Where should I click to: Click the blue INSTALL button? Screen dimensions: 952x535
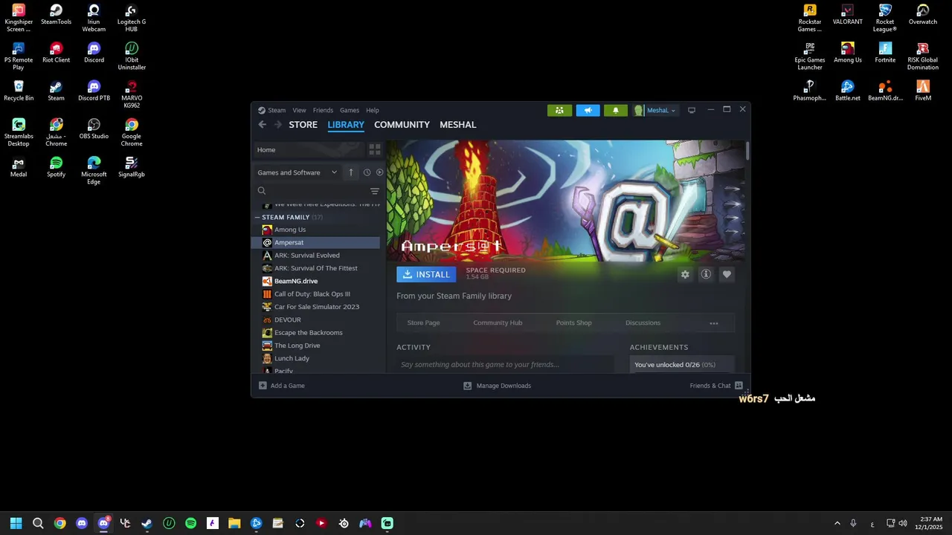426,274
